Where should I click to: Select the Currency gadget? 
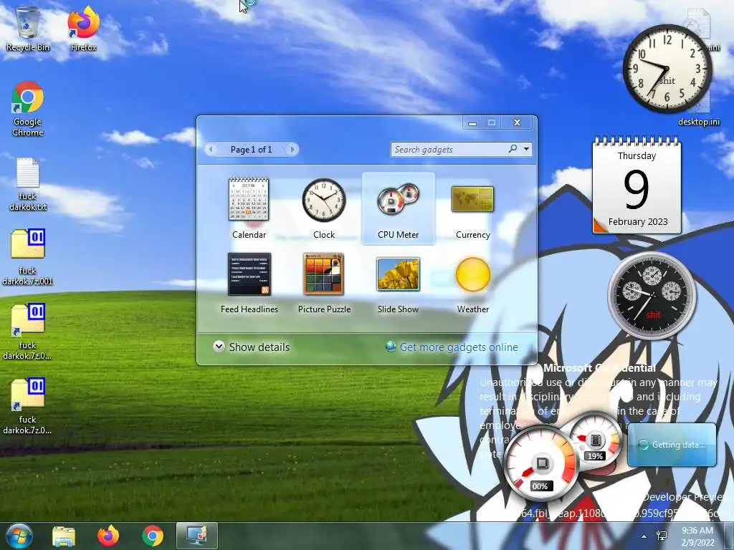pyautogui.click(x=473, y=208)
